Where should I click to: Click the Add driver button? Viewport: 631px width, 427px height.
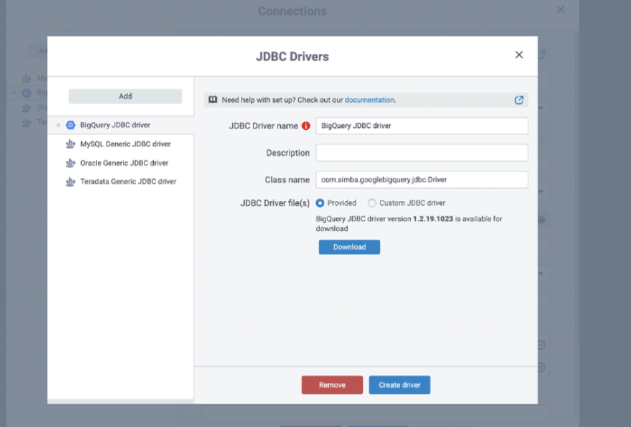point(125,97)
